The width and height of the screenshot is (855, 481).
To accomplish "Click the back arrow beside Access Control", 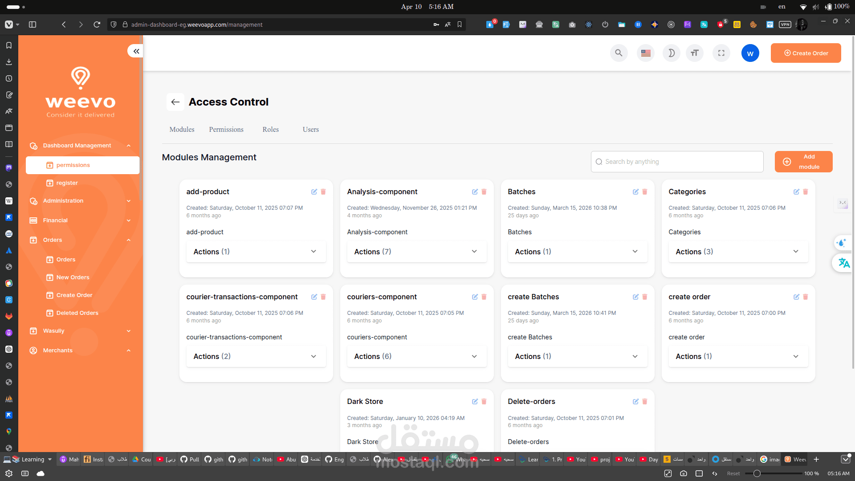I will pos(175,102).
